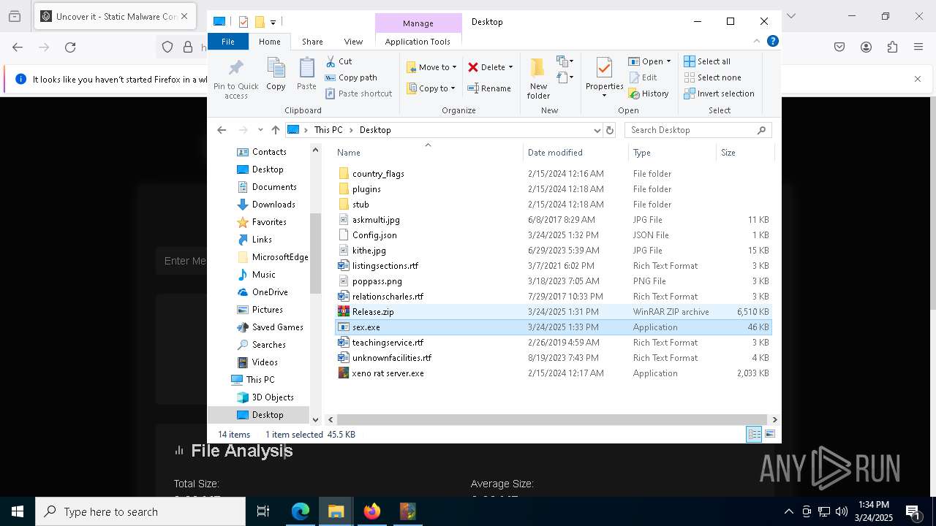The height and width of the screenshot is (526, 936).
Task: Click This PC in address breadcrumb
Action: (328, 130)
